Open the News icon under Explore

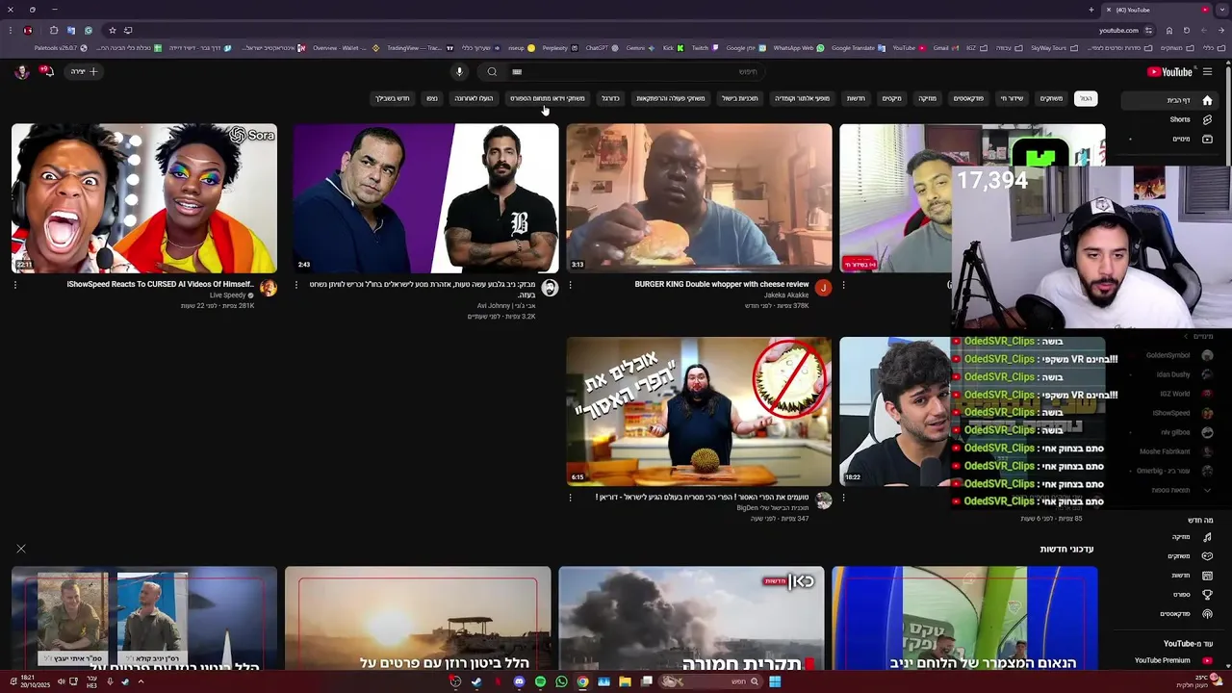(1207, 576)
